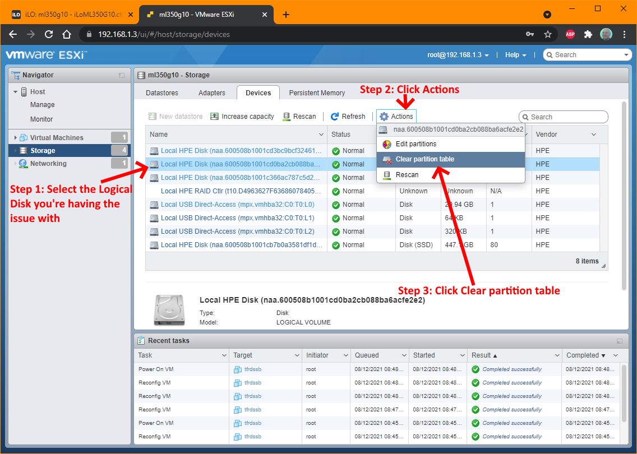Open Monitor under Host
Screen dimensions: 637x454
coord(41,119)
